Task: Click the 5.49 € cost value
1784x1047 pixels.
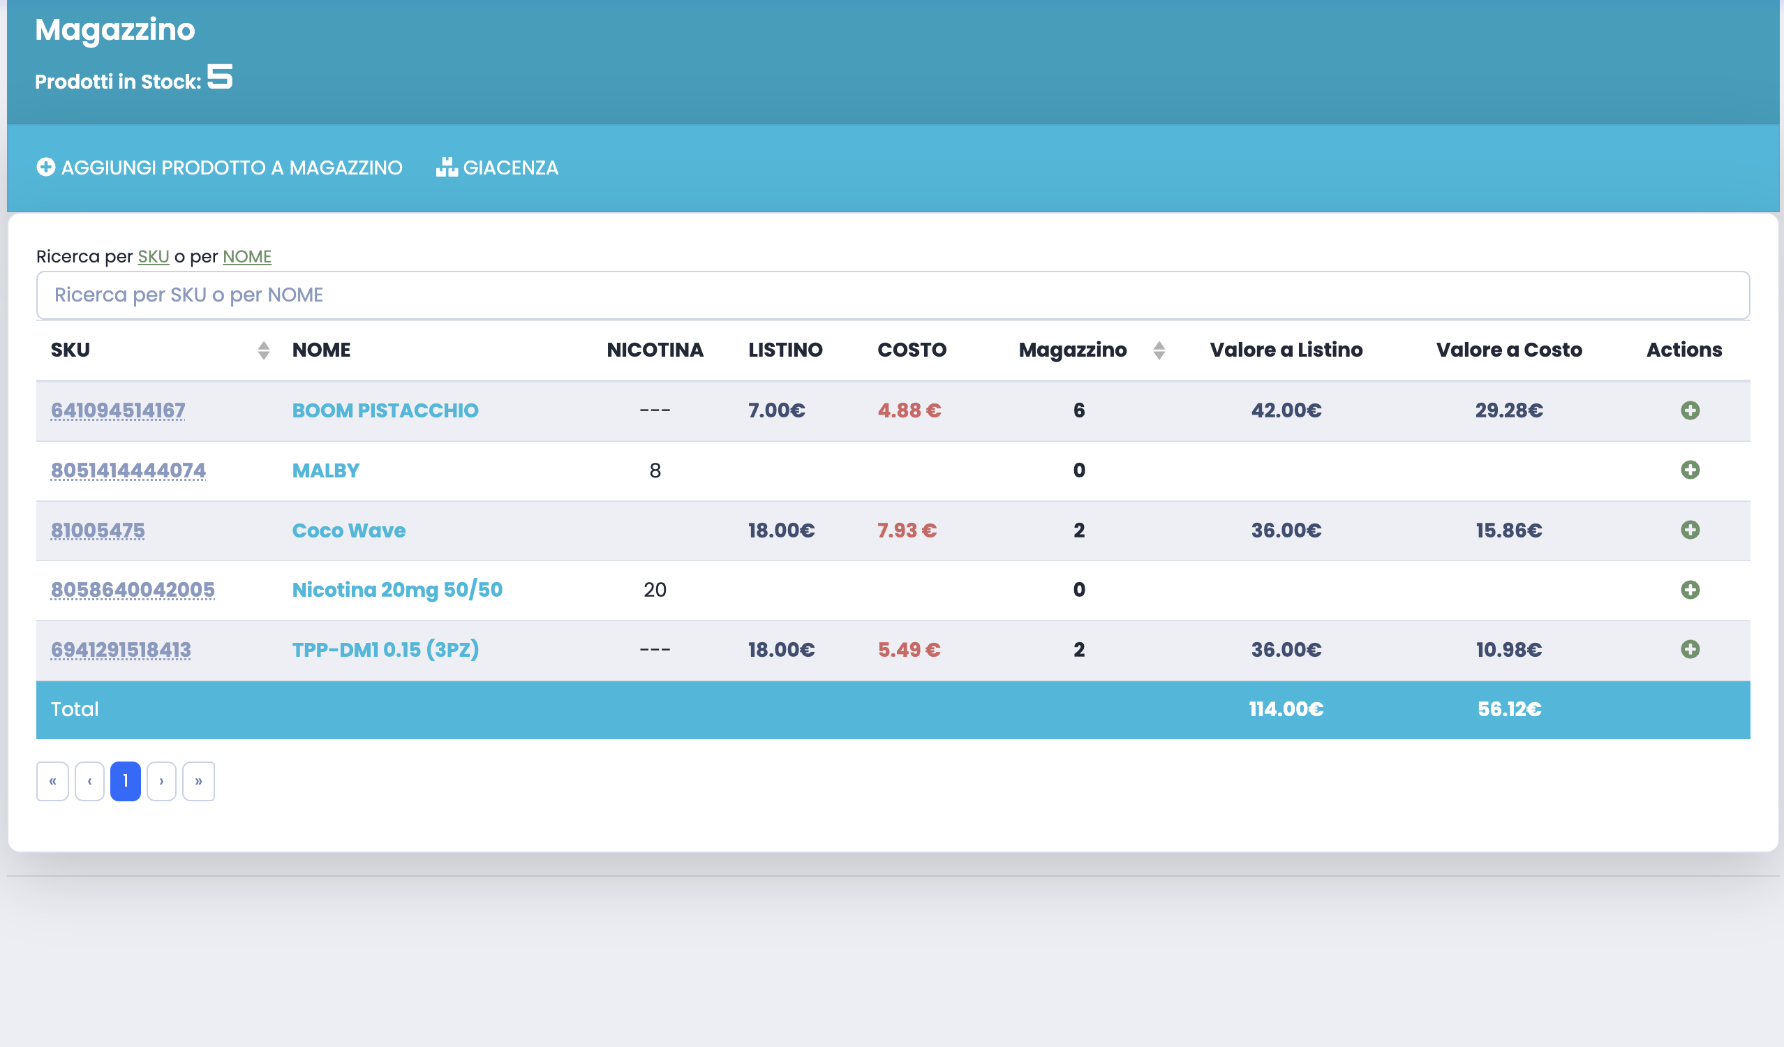Action: point(909,649)
